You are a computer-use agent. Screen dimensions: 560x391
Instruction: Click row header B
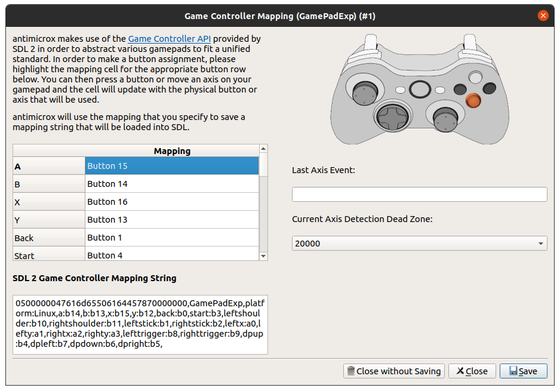pos(49,184)
